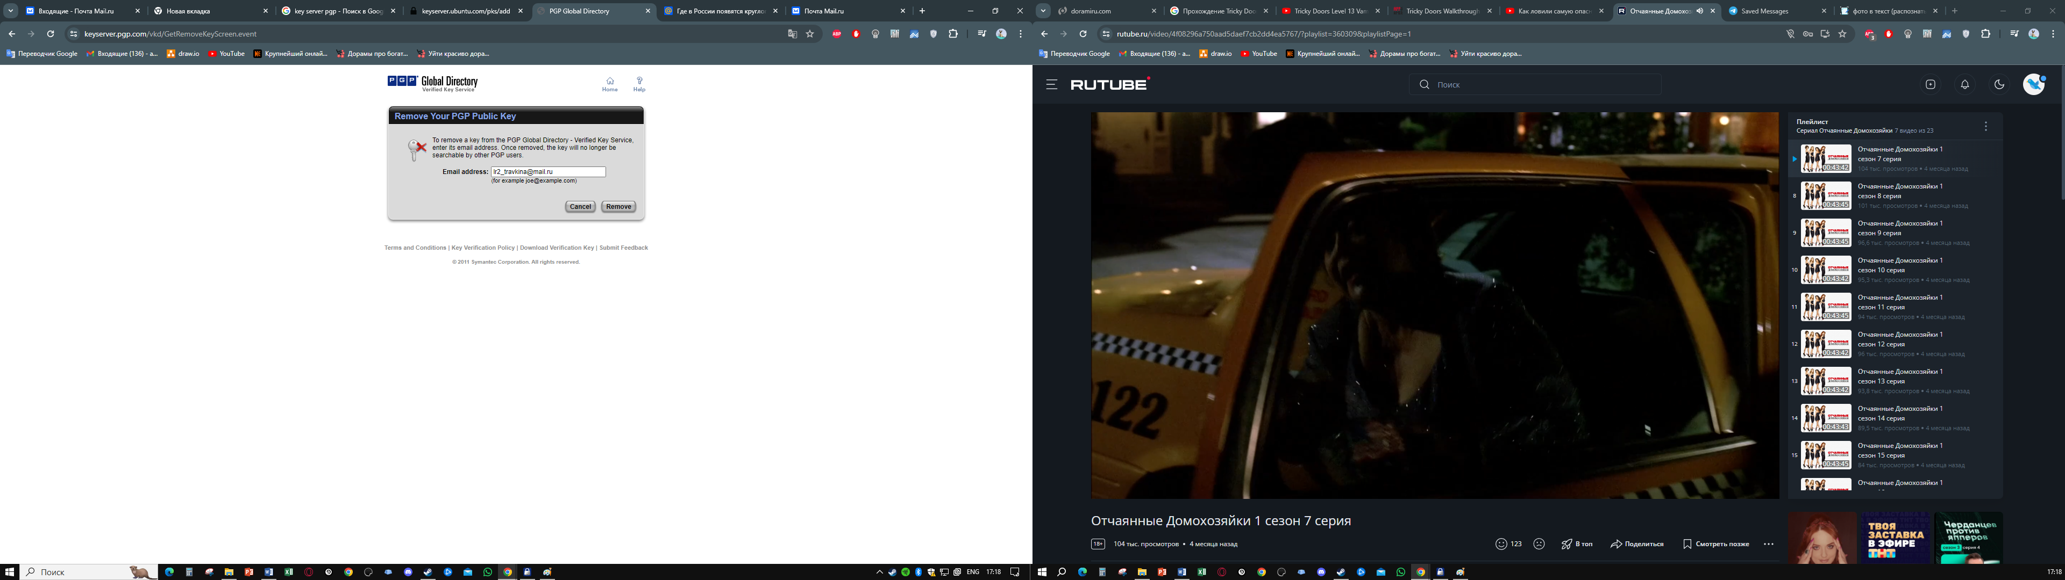Open draw.io bookmark in right browser
Image resolution: width=2065 pixels, height=580 pixels.
pyautogui.click(x=1214, y=54)
